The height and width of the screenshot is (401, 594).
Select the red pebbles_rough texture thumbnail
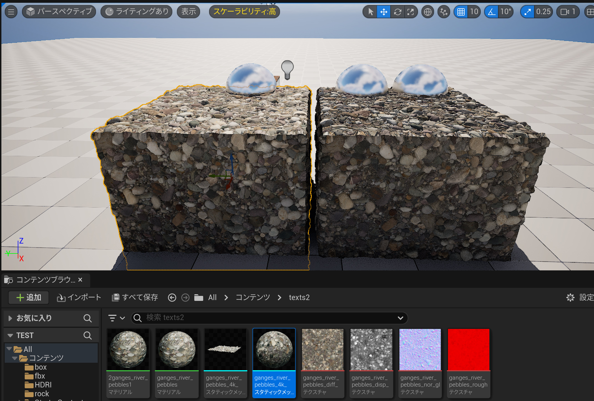coord(469,350)
